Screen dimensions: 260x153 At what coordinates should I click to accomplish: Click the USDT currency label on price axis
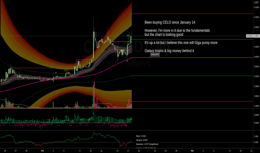point(257,3)
